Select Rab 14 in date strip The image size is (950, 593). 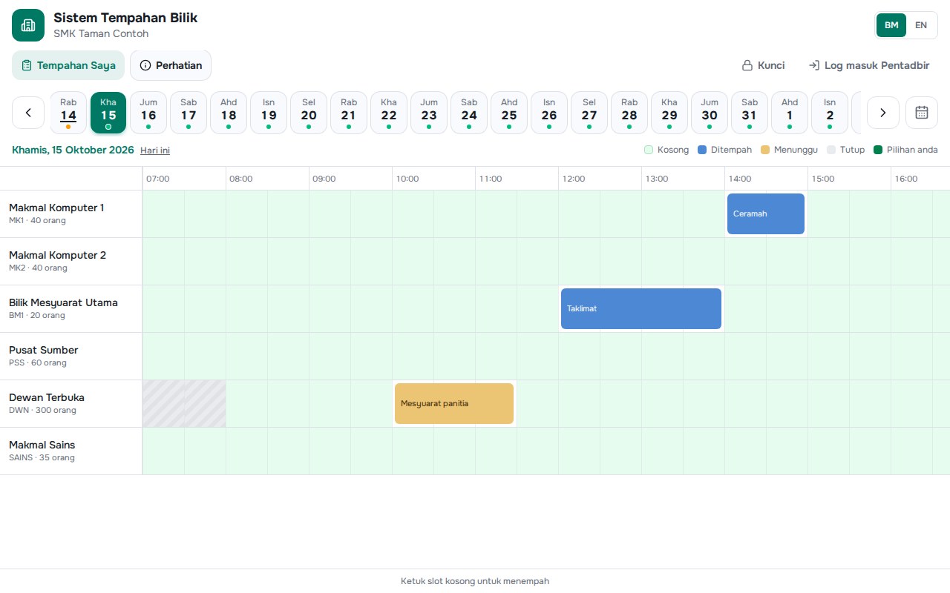(x=68, y=113)
